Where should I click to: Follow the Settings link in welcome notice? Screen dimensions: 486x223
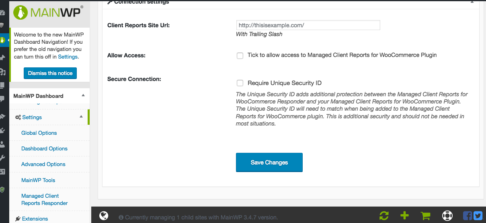[68, 57]
